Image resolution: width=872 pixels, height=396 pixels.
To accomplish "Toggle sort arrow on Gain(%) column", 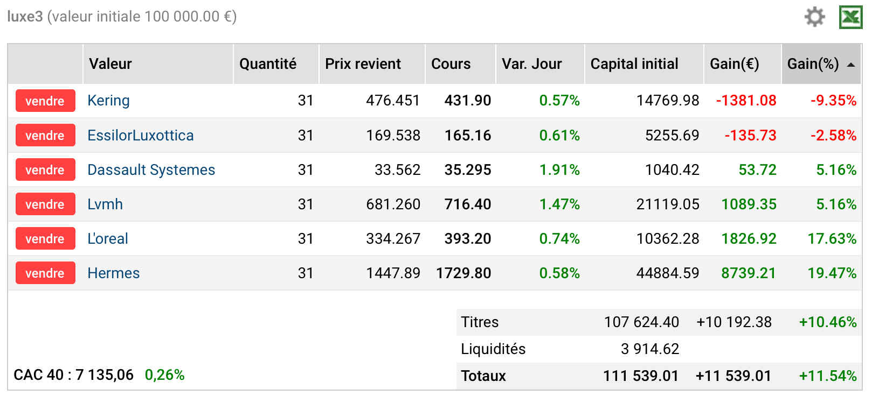I will click(851, 65).
